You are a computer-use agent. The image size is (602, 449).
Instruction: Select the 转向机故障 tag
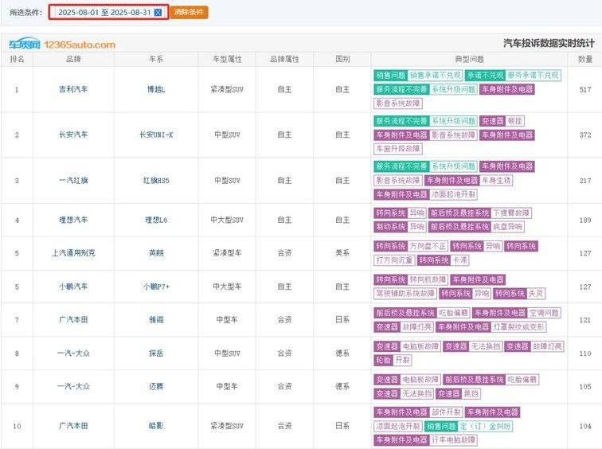[428, 279]
